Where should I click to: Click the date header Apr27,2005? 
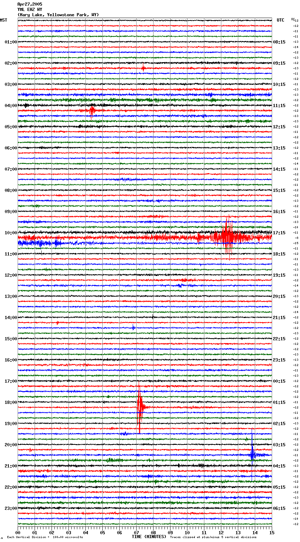point(30,4)
